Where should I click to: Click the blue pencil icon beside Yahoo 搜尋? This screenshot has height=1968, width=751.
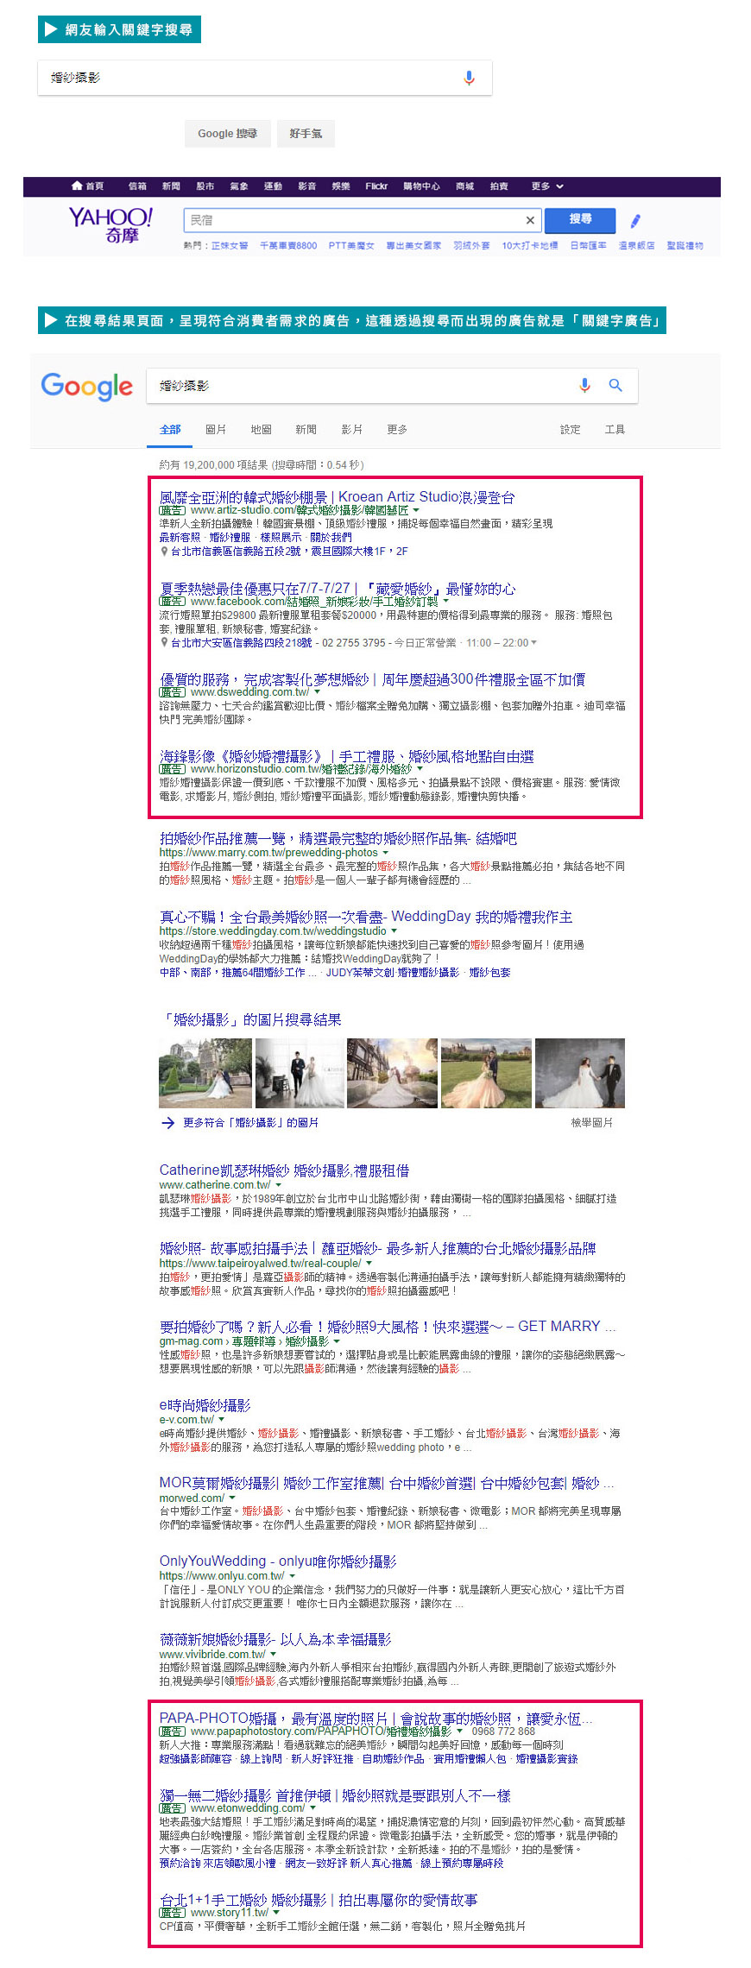(x=635, y=221)
